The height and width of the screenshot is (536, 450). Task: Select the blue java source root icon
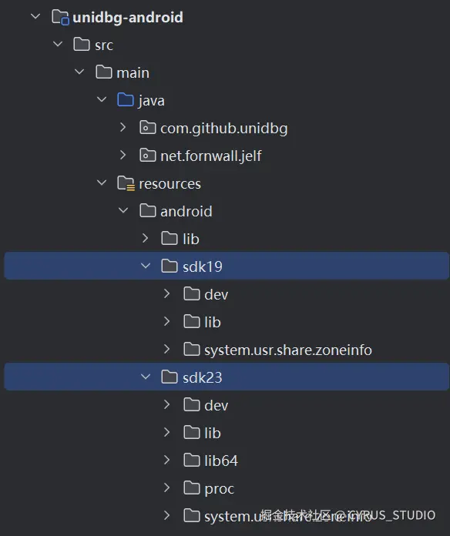tap(125, 100)
